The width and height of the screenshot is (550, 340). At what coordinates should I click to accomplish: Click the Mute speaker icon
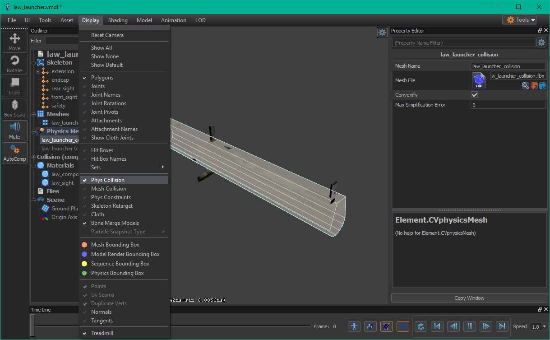(14, 130)
